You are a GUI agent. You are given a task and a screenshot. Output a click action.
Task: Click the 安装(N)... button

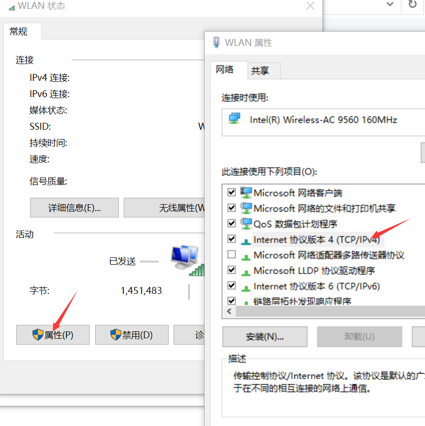tap(265, 337)
